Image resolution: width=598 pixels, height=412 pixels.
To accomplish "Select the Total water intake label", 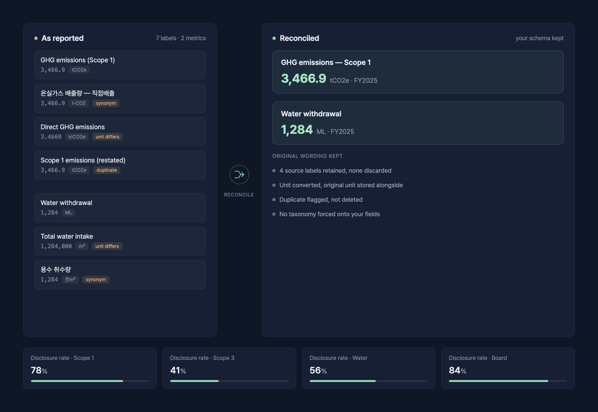I will coord(67,236).
